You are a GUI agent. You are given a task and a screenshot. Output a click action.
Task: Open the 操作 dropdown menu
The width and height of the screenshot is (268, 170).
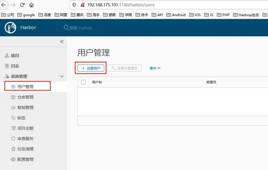155,68
